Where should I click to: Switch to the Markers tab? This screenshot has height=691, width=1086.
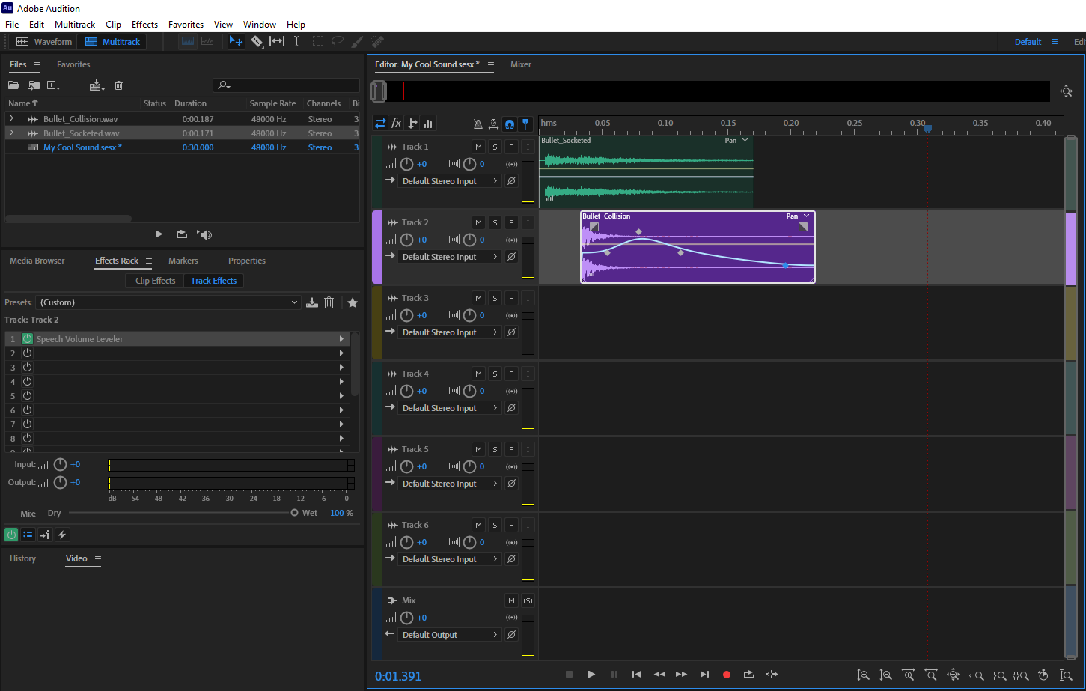point(183,261)
